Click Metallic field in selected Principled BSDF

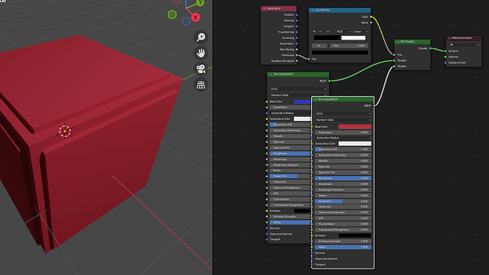[x=343, y=161]
